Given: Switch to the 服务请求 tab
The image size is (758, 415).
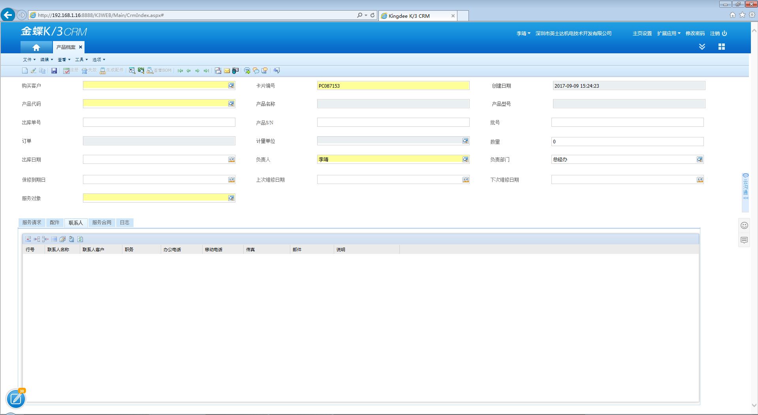Looking at the screenshot, I should pos(32,223).
